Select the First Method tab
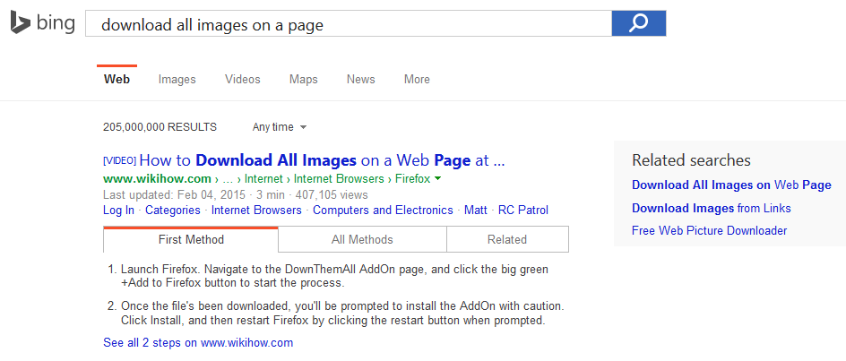The width and height of the screenshot is (846, 361). click(191, 239)
